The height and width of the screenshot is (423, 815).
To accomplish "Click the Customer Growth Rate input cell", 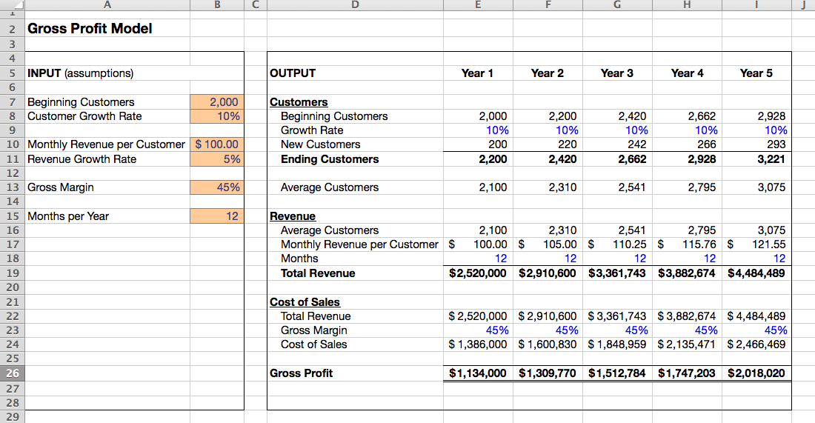I will 216,116.
